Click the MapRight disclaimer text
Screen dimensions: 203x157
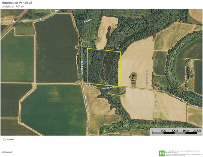click(183, 153)
